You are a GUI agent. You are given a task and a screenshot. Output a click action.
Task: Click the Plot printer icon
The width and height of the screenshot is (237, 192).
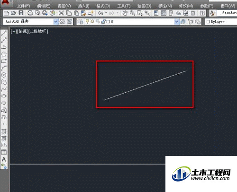point(30,13)
